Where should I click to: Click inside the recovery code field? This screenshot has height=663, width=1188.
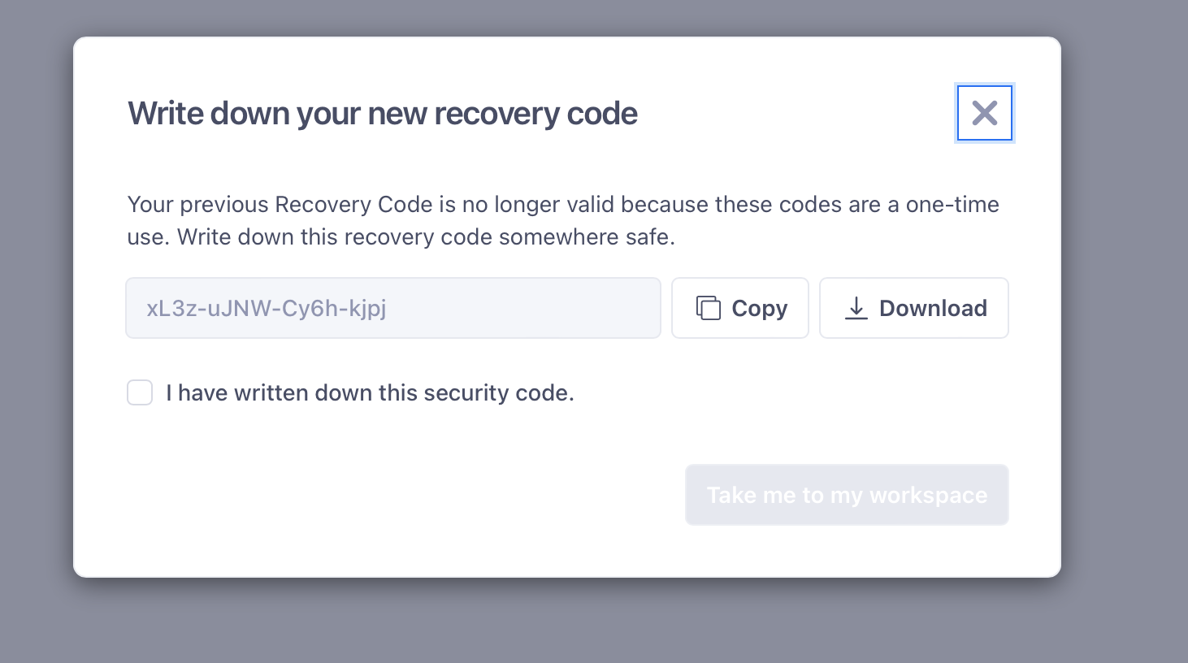point(393,308)
